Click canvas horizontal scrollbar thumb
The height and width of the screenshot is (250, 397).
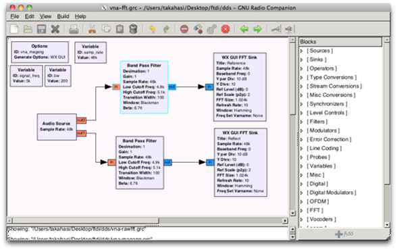point(86,221)
